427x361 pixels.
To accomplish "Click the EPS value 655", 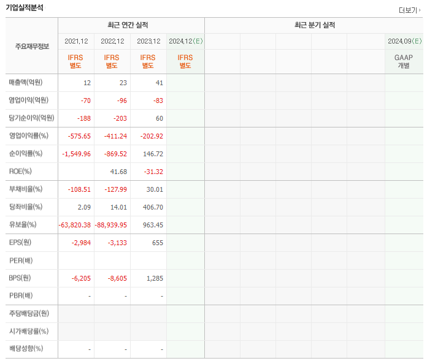I will click(x=158, y=243).
